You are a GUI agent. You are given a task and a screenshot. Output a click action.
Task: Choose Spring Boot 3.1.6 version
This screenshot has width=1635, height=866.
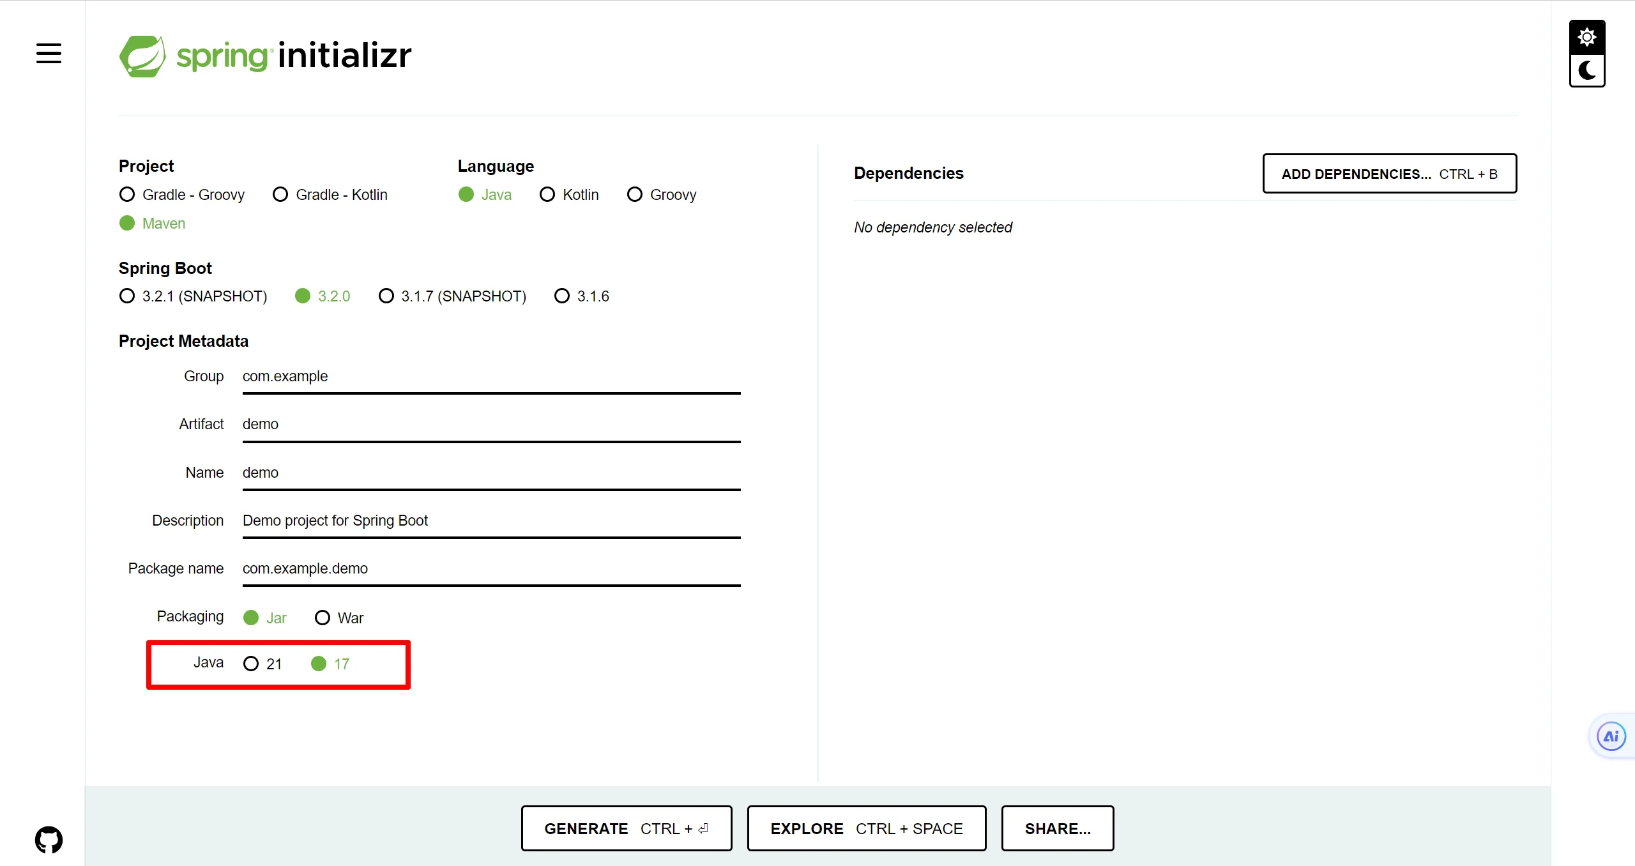pyautogui.click(x=562, y=296)
